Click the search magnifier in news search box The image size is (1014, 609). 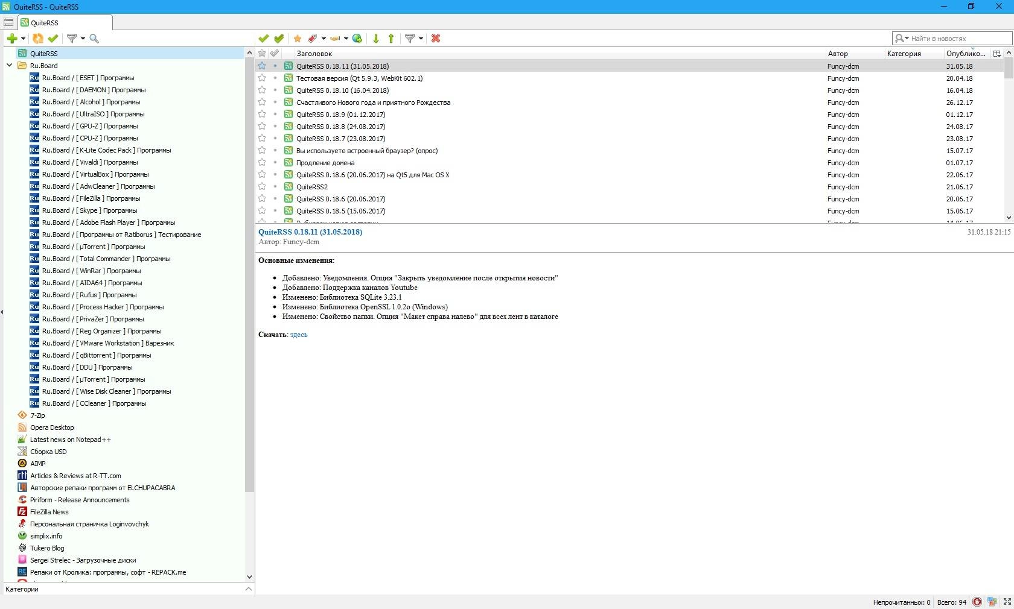pos(899,39)
